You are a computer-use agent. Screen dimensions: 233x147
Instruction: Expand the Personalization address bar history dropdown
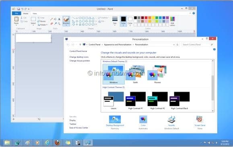[x=174, y=45]
